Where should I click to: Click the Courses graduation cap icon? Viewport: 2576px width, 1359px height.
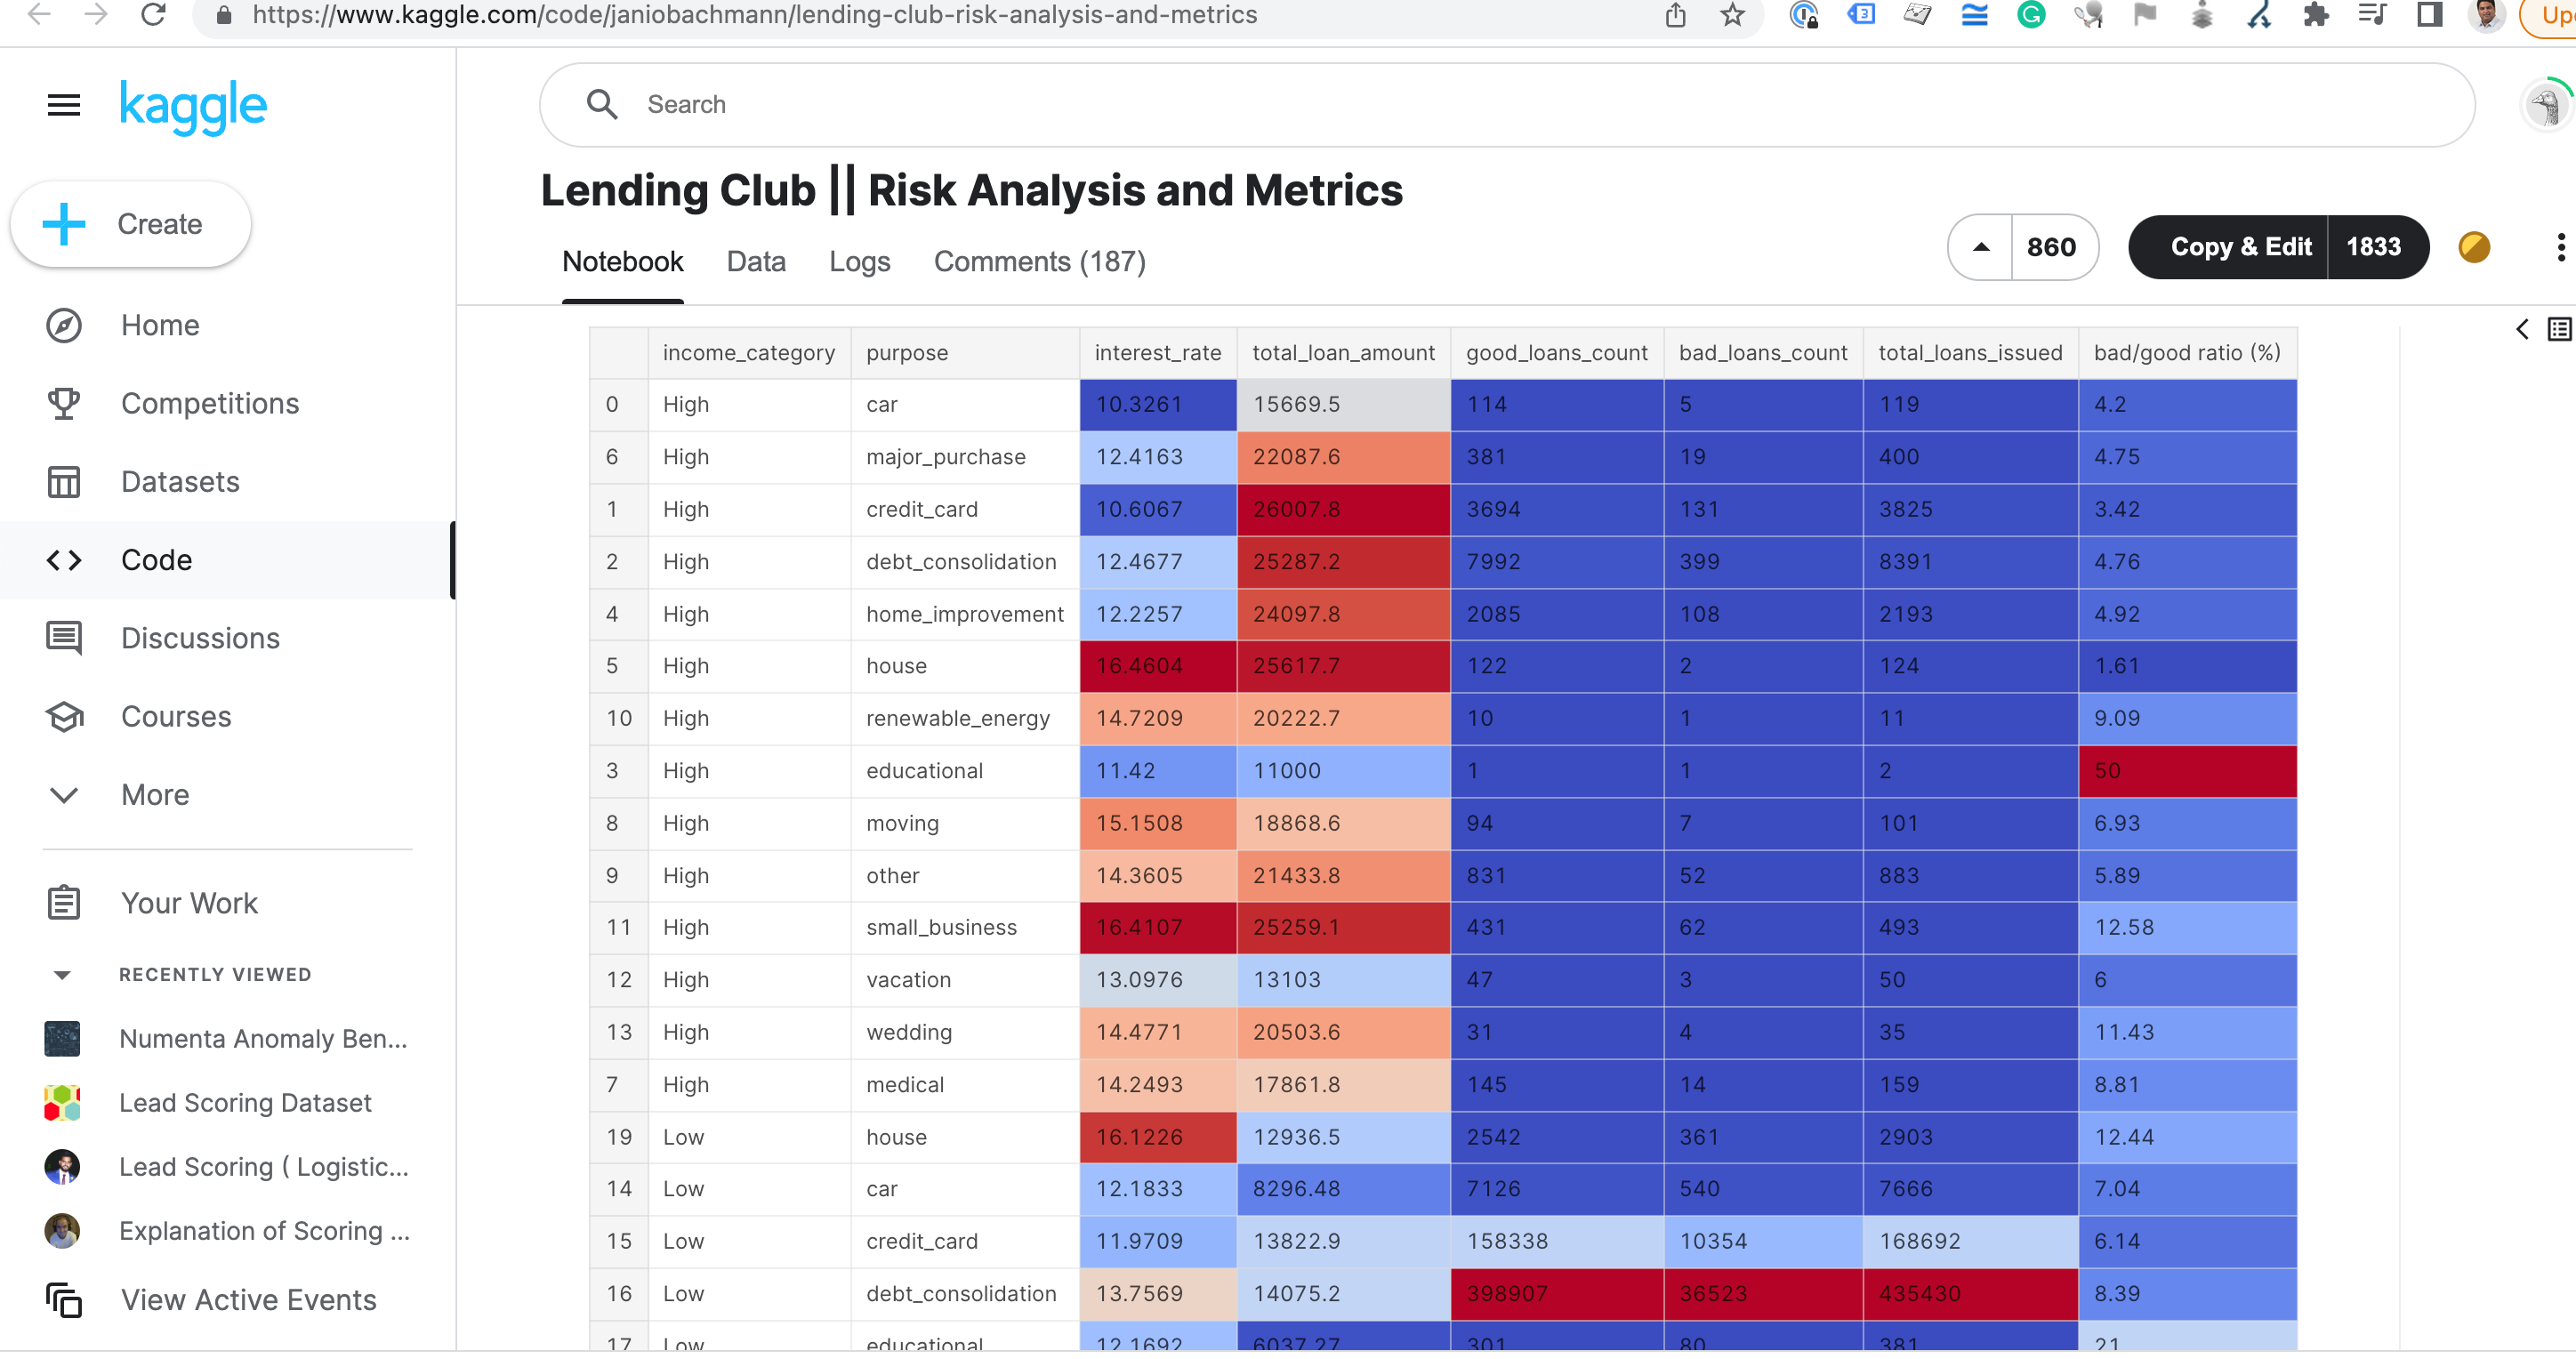point(64,716)
